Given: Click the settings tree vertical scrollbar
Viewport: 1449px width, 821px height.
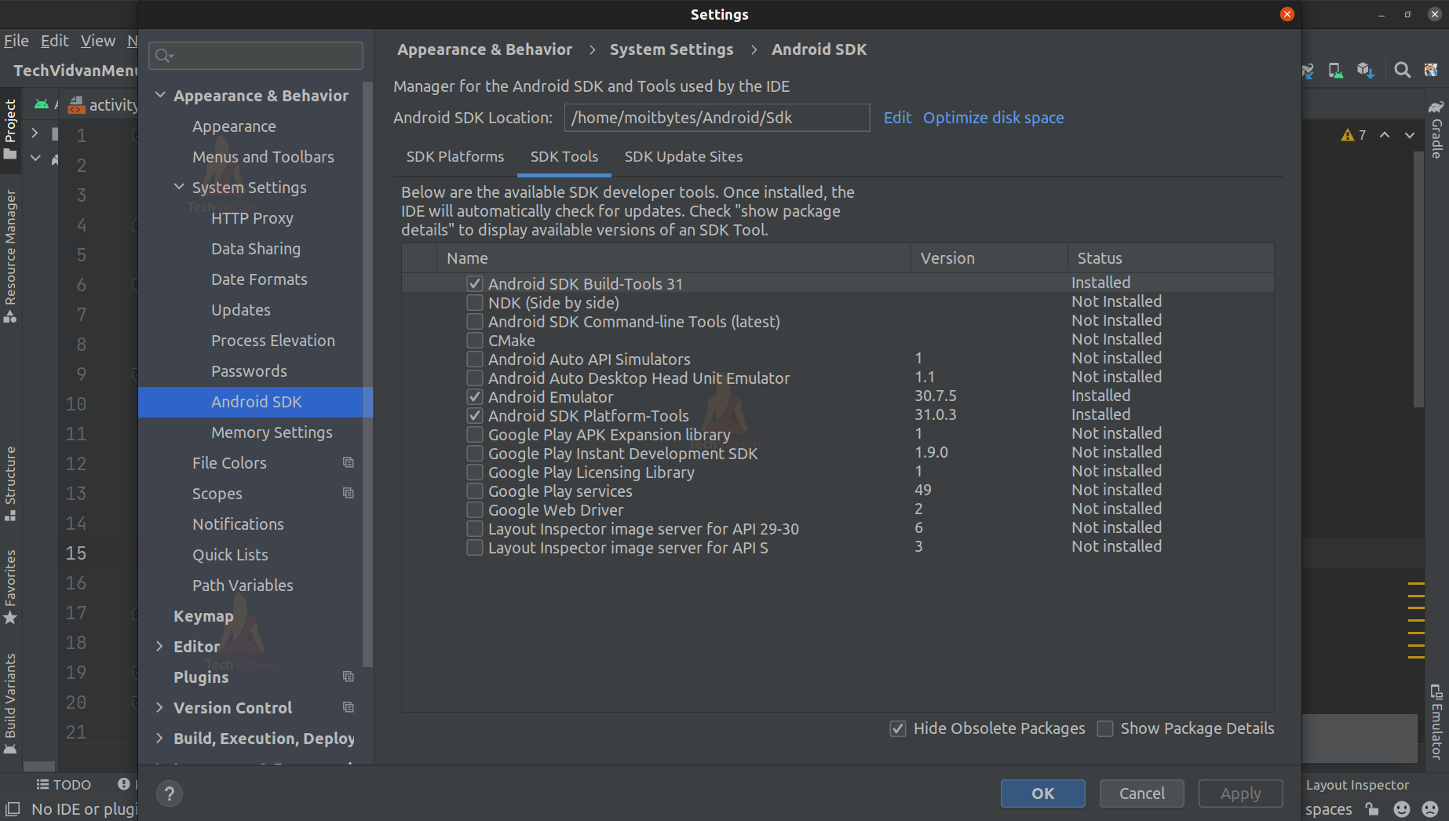Looking at the screenshot, I should pyautogui.click(x=367, y=373).
